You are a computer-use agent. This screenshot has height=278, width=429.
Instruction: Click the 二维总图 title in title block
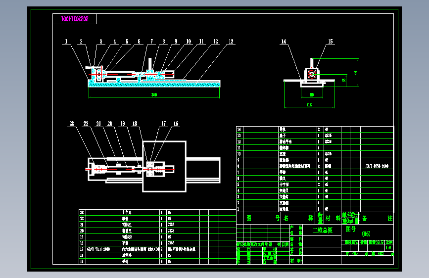pos(323,231)
